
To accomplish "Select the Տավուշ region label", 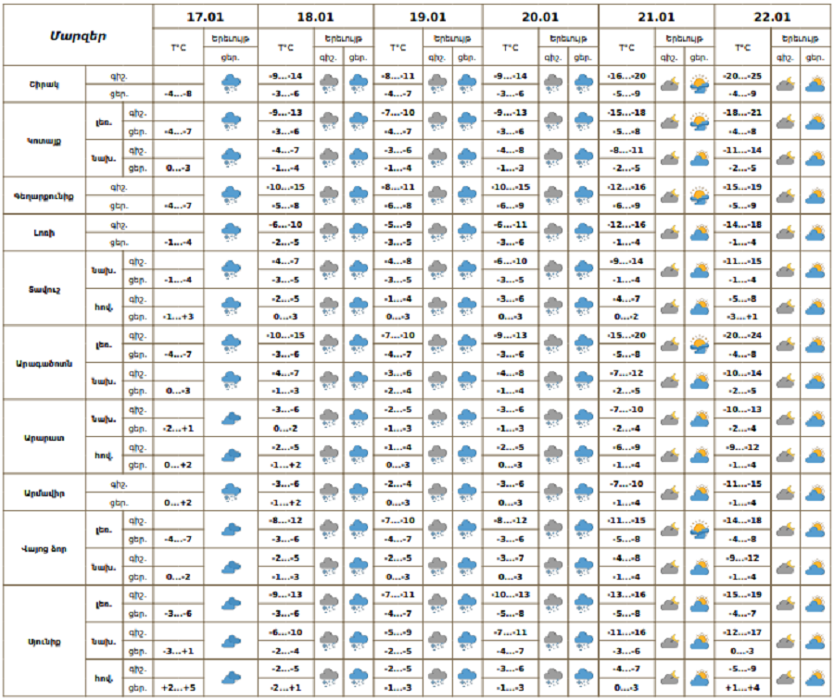I will pos(44,288).
